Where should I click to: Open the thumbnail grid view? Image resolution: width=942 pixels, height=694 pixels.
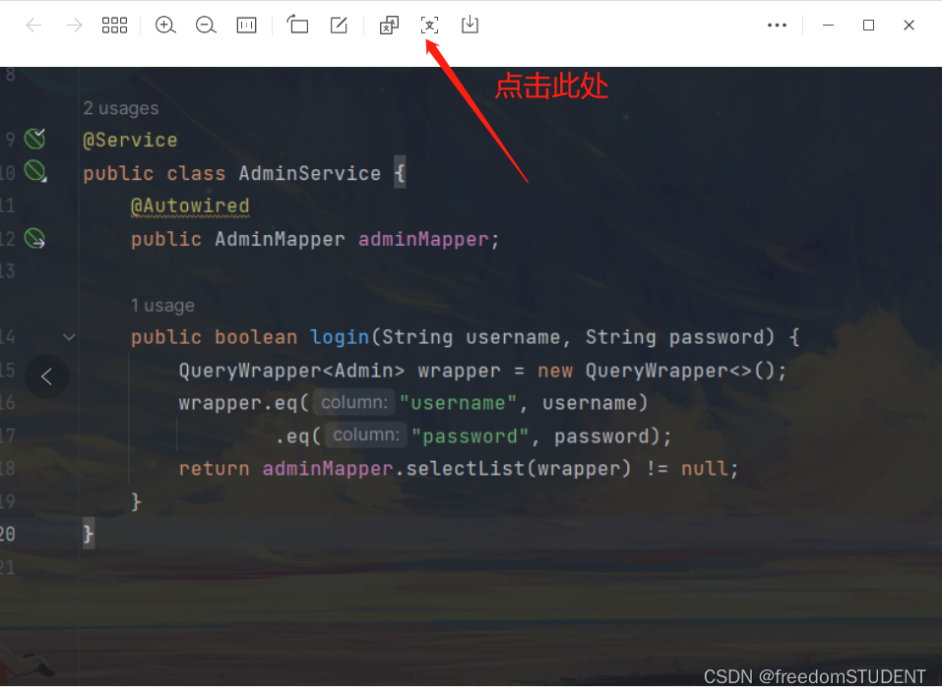click(x=114, y=26)
